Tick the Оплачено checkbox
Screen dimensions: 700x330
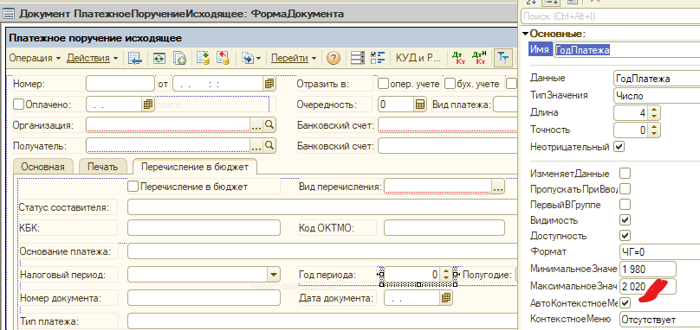click(x=19, y=105)
